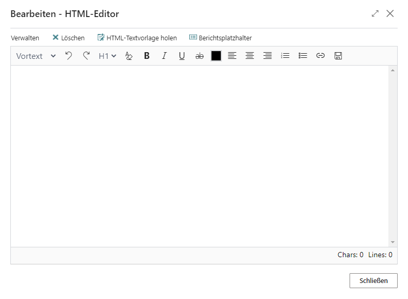Viewport: 408px width, 299px height.
Task: Toggle underline formatting
Action: click(182, 56)
